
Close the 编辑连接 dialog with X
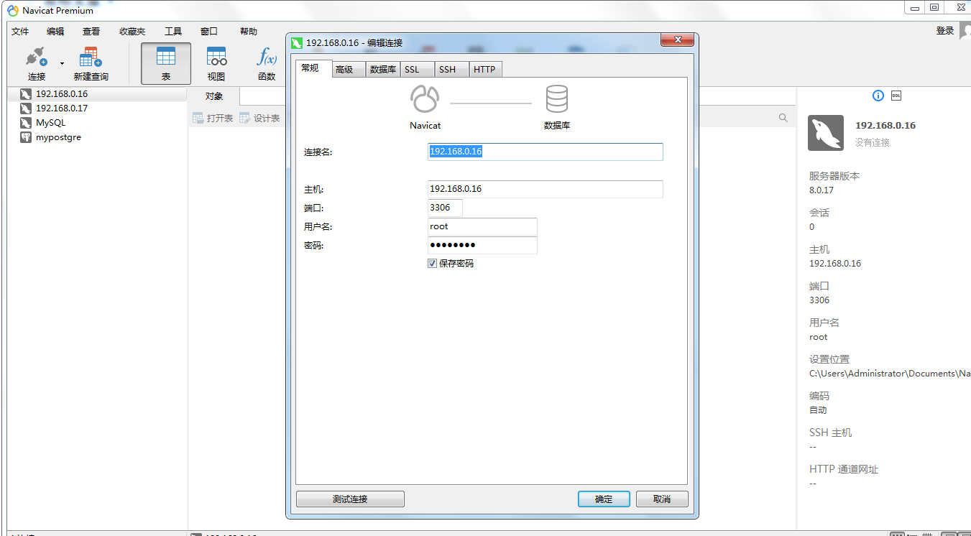click(677, 40)
